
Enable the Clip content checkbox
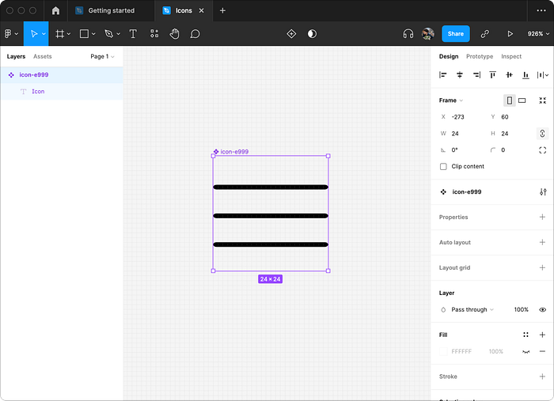coord(443,167)
